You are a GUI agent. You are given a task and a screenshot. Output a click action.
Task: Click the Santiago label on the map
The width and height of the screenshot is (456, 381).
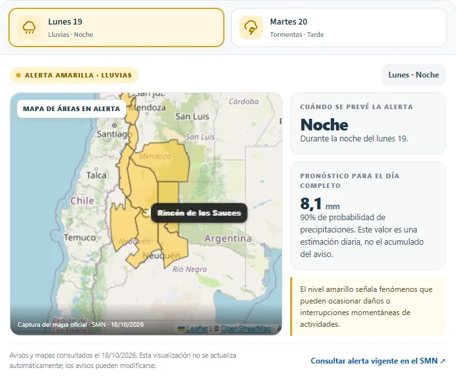114,134
